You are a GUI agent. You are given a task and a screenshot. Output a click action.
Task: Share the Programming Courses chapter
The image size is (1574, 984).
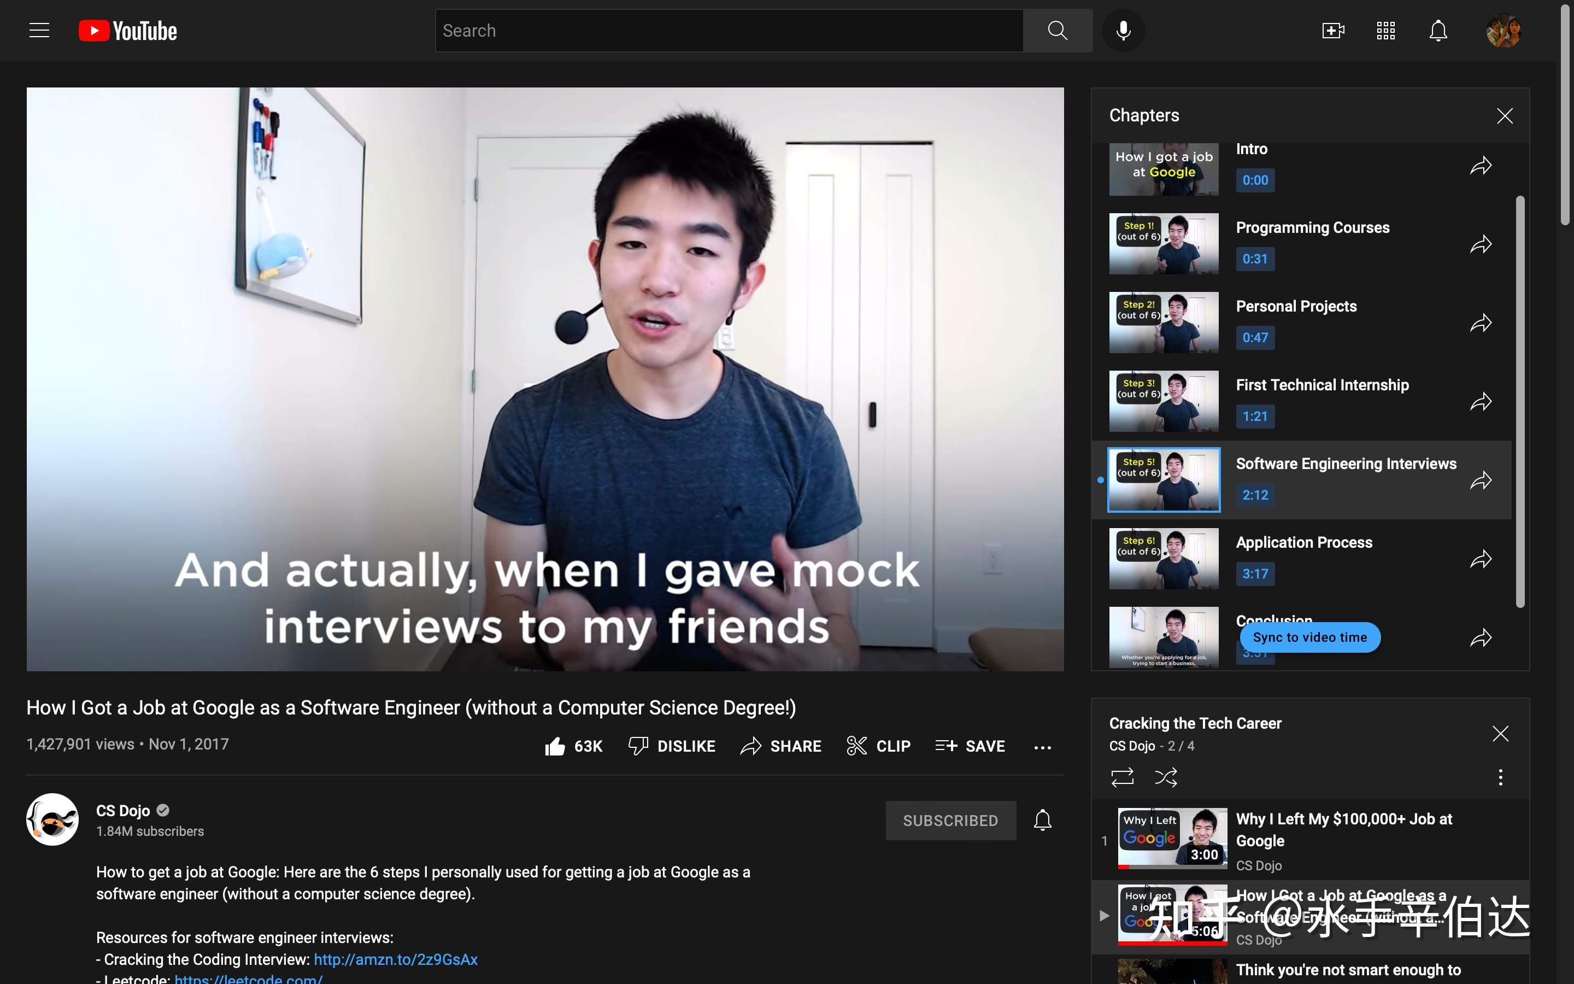click(x=1481, y=244)
